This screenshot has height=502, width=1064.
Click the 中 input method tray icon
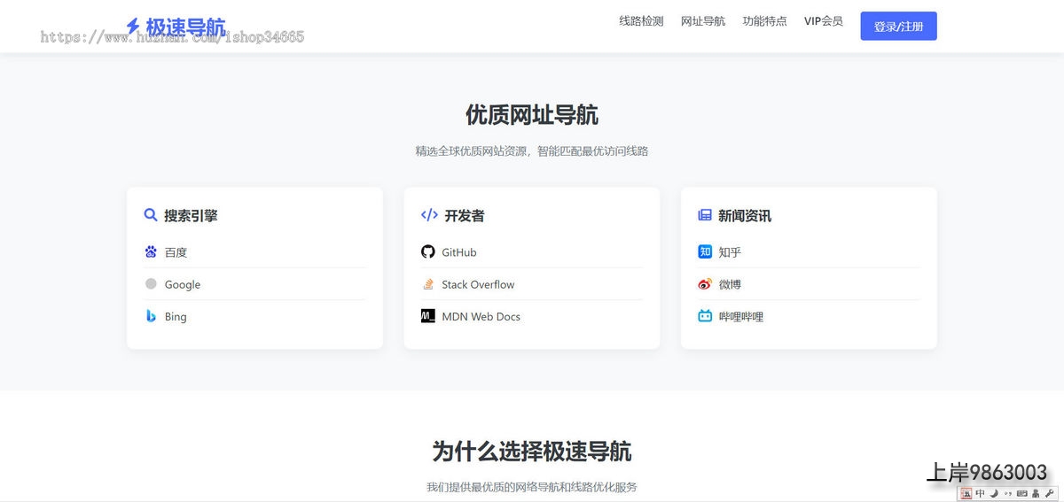(x=980, y=493)
